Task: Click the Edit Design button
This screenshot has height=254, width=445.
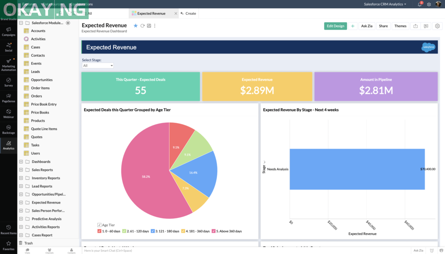Action: click(x=335, y=26)
